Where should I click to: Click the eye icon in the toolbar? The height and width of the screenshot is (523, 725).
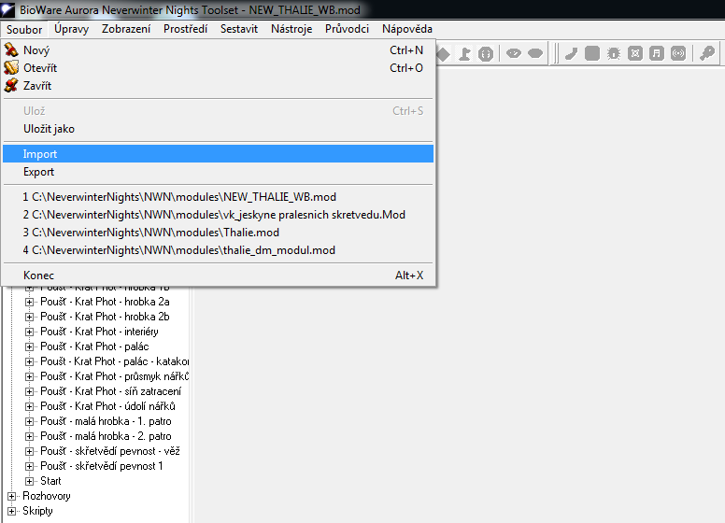(513, 53)
